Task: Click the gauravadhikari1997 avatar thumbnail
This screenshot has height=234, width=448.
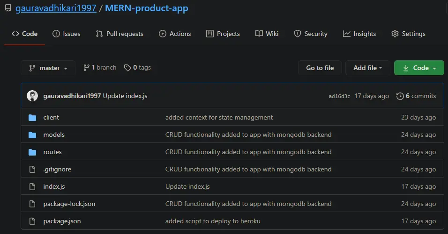Action: tap(32, 96)
